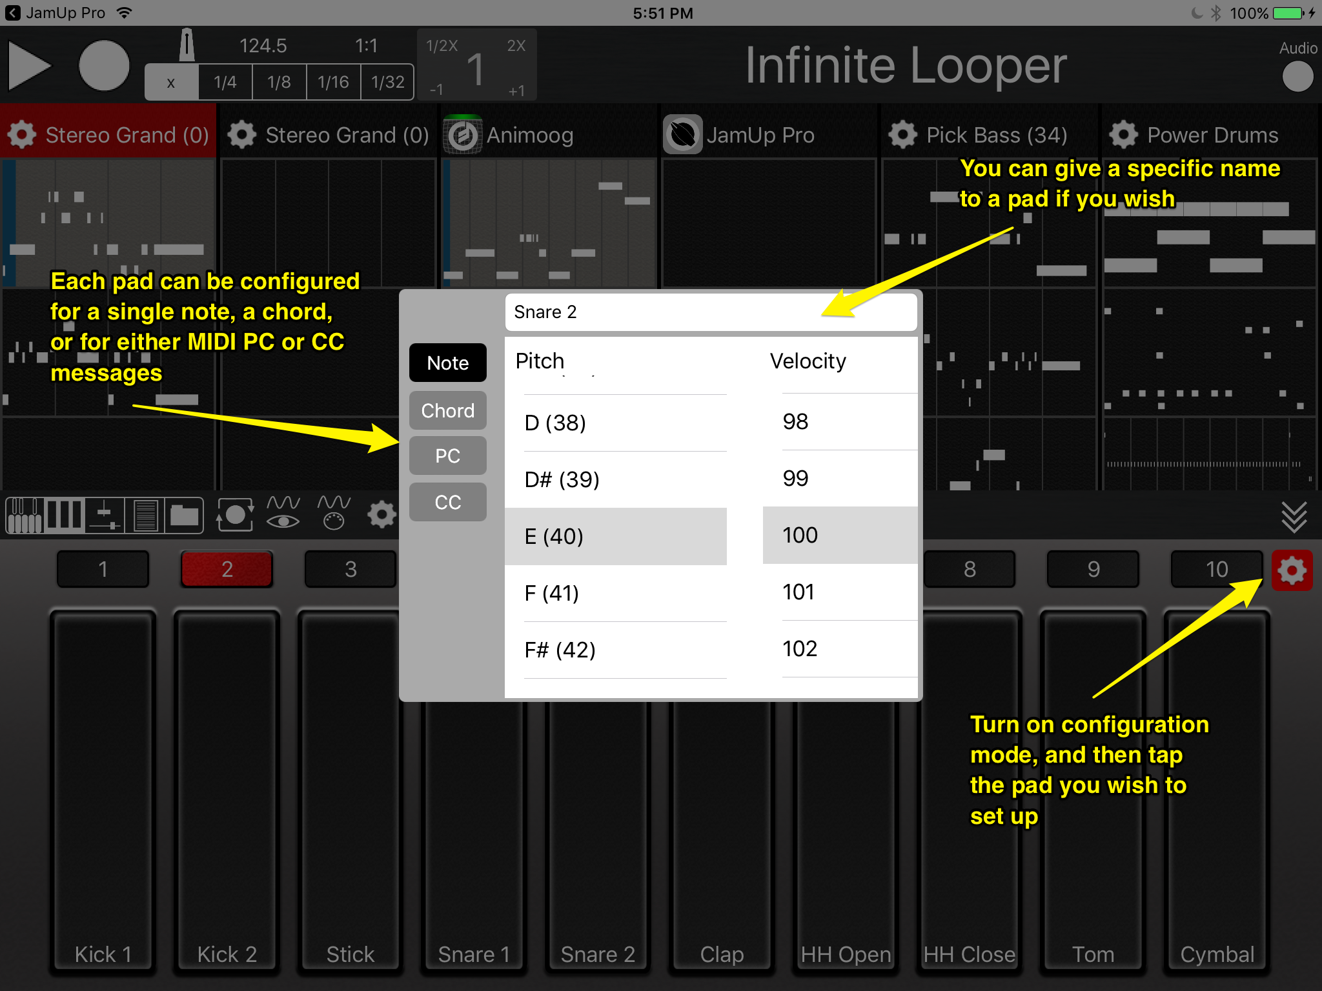Open the JamUp Pro track icon

683,135
